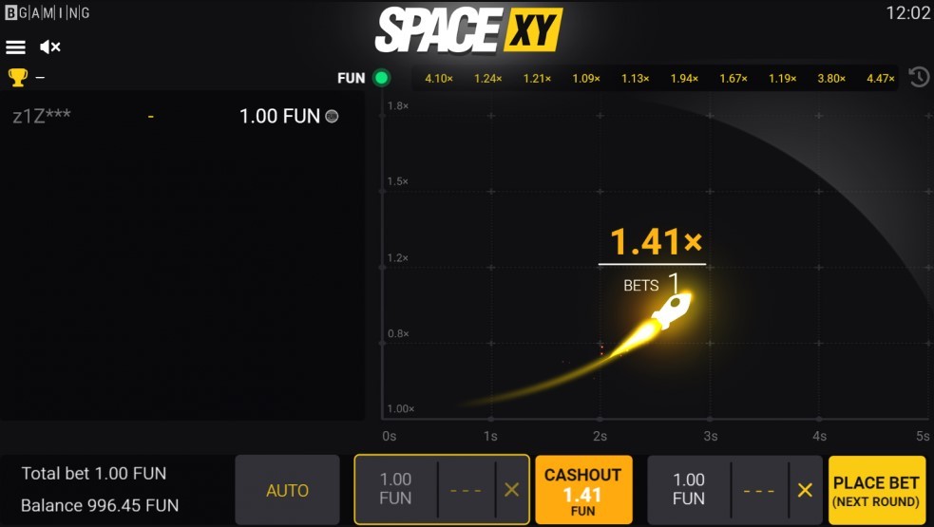Select the 1.24× past multiplier
This screenshot has width=934, height=527.
(x=487, y=79)
